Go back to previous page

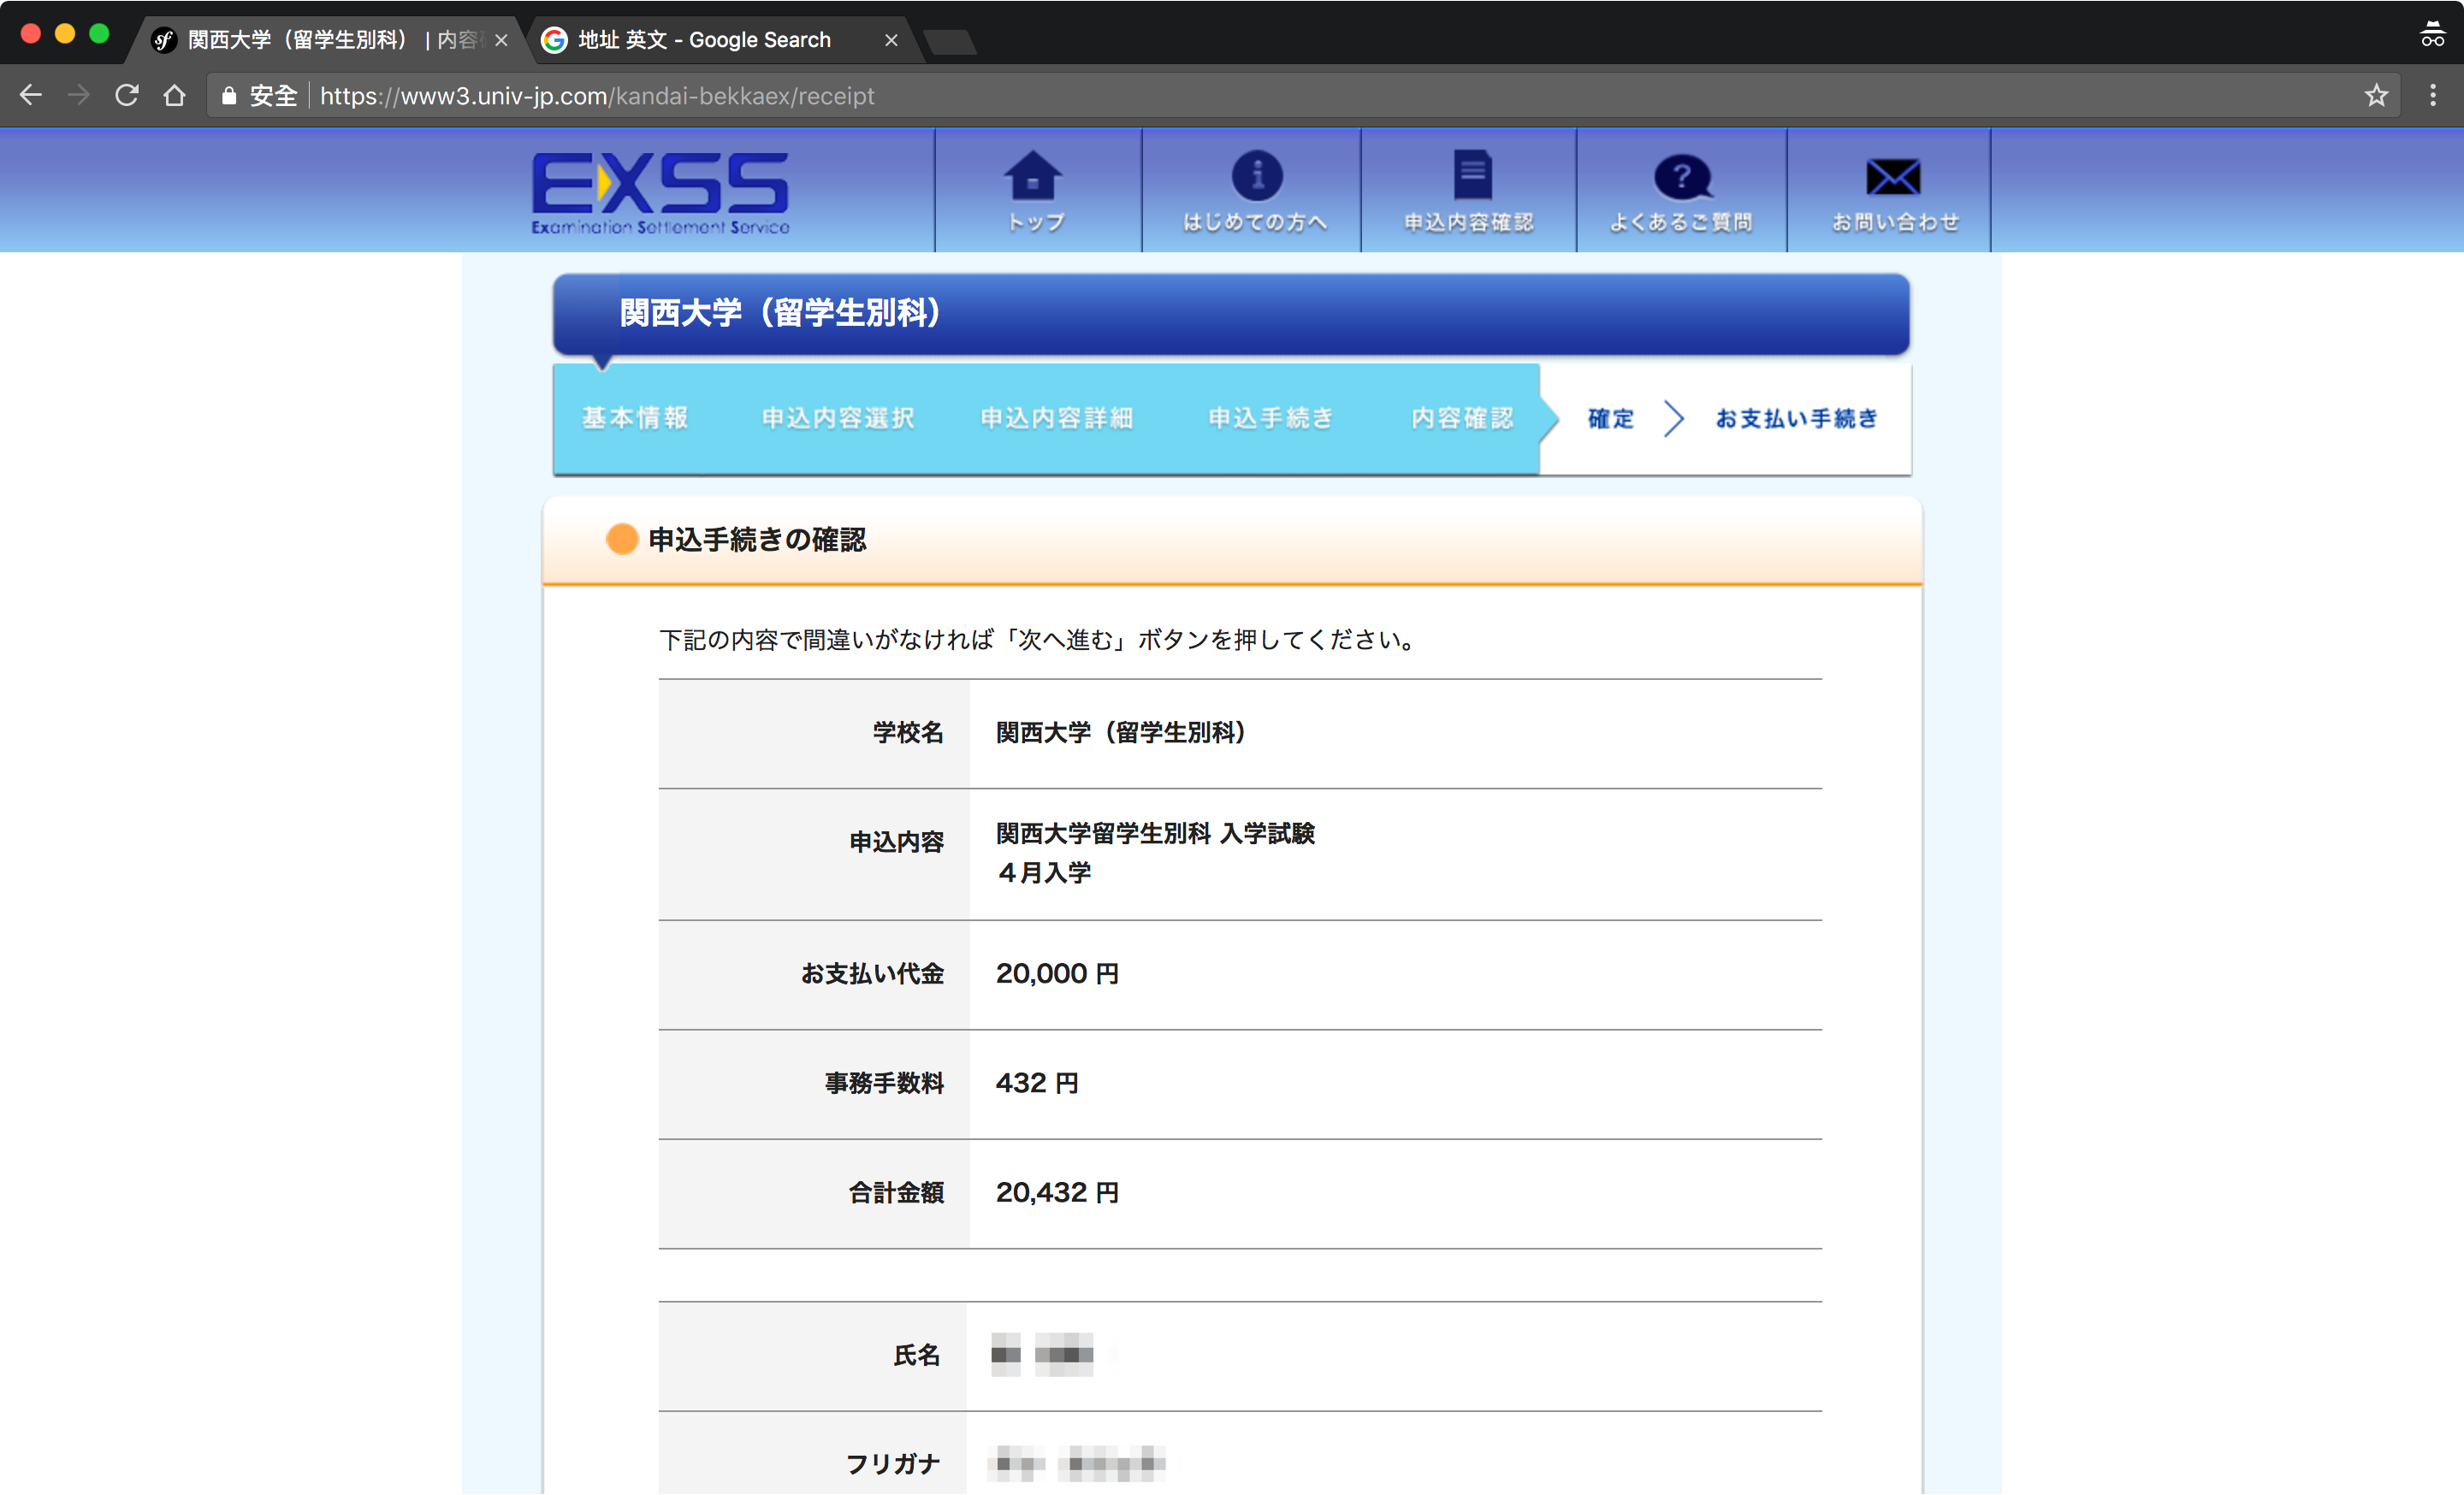(x=31, y=96)
